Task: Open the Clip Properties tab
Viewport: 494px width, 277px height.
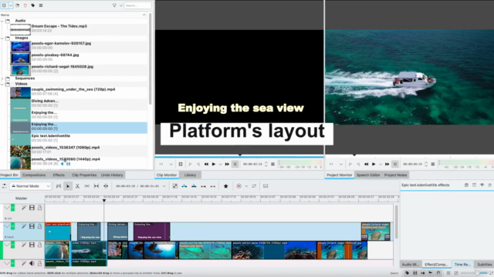Action: pos(84,175)
